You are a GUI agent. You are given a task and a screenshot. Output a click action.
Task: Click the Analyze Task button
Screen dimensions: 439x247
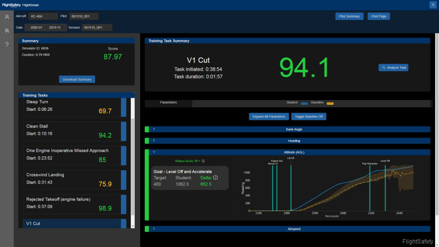click(x=393, y=67)
